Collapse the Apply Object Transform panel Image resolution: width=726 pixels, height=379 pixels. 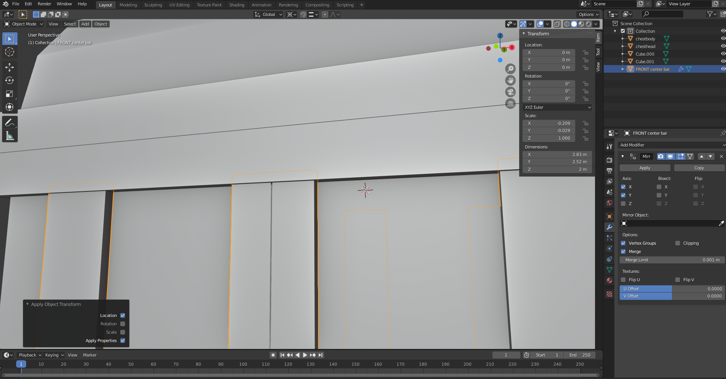tap(27, 304)
